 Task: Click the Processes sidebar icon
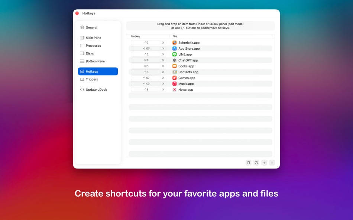point(82,45)
